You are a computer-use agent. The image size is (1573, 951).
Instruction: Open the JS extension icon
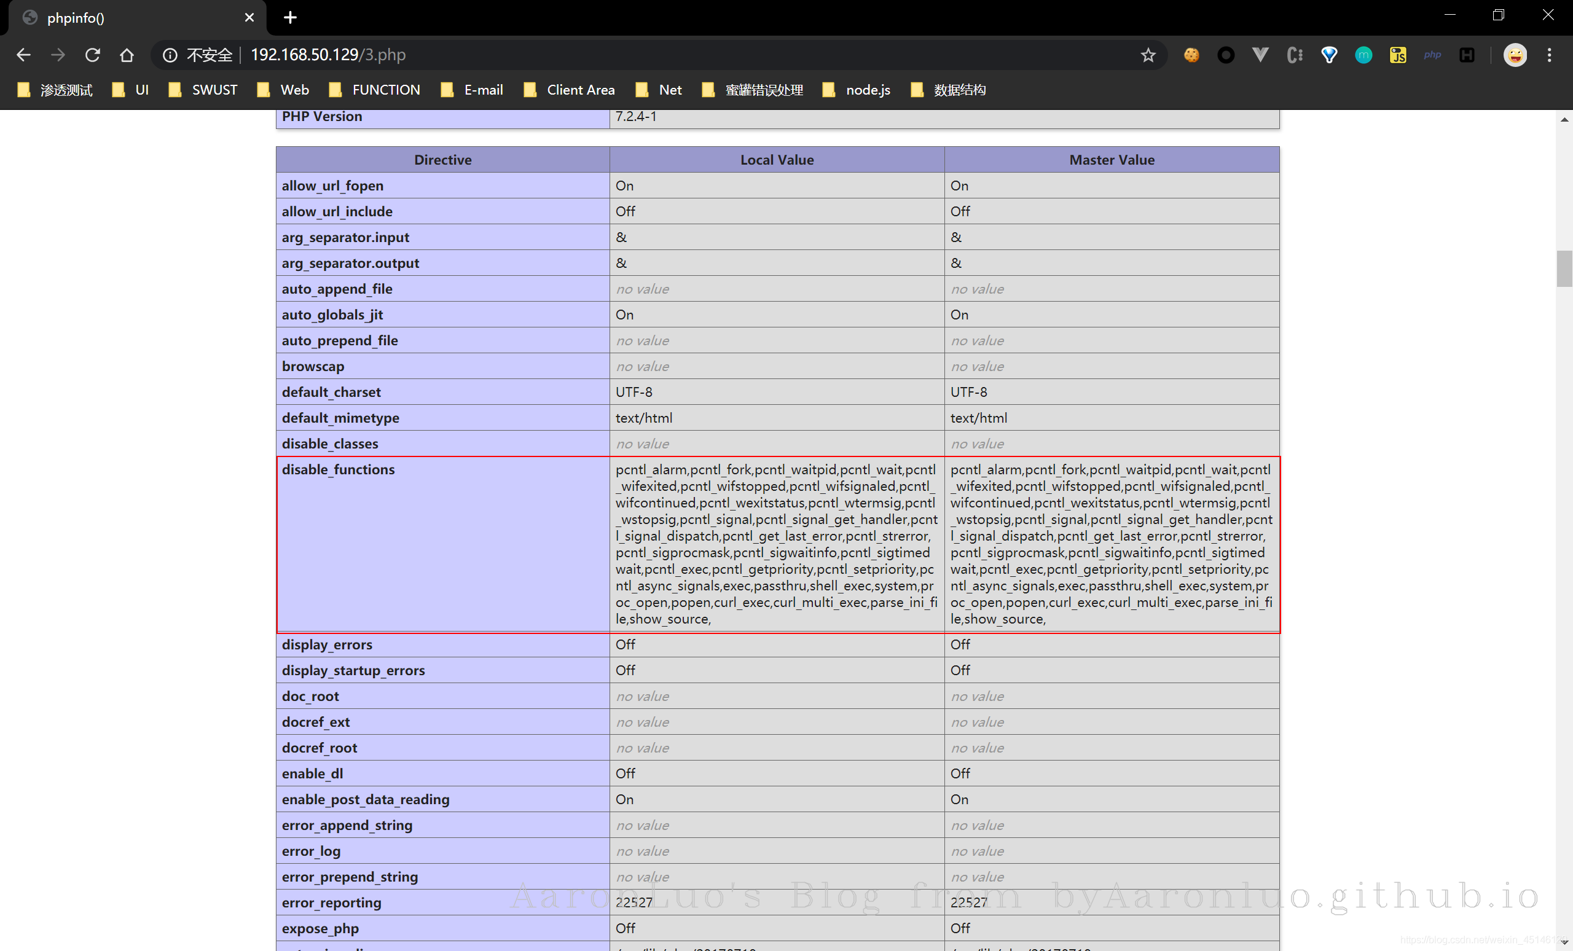[x=1398, y=55]
